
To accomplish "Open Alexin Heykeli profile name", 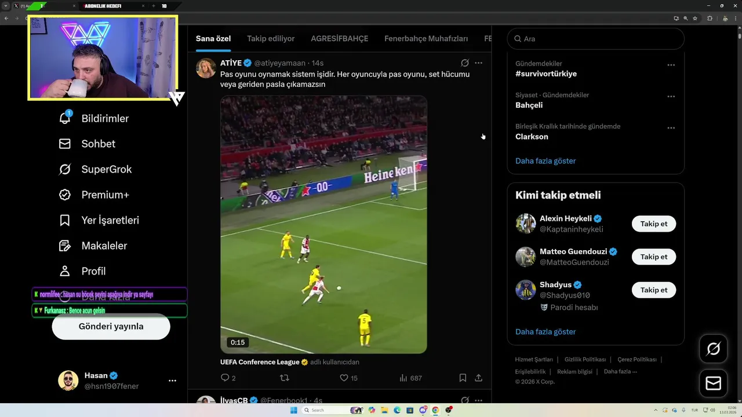I will click(566, 218).
